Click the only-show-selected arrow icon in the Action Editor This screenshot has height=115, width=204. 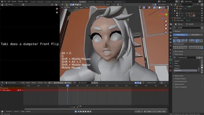pyautogui.click(x=136, y=83)
